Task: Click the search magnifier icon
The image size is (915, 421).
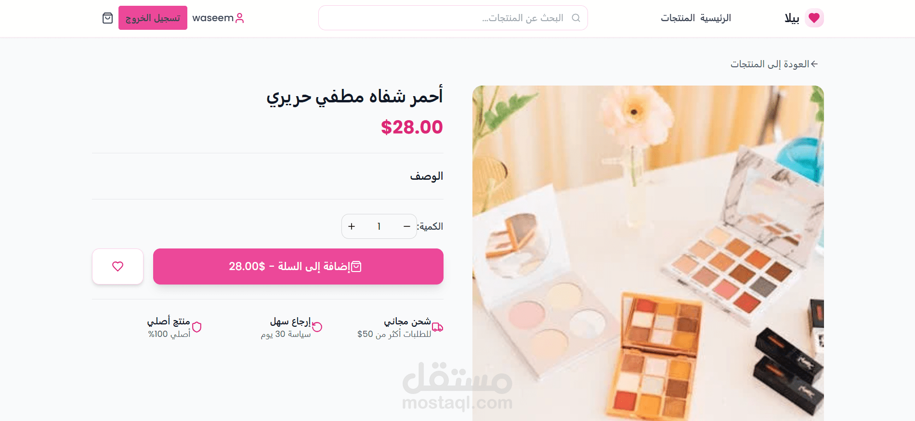Action: pos(575,18)
